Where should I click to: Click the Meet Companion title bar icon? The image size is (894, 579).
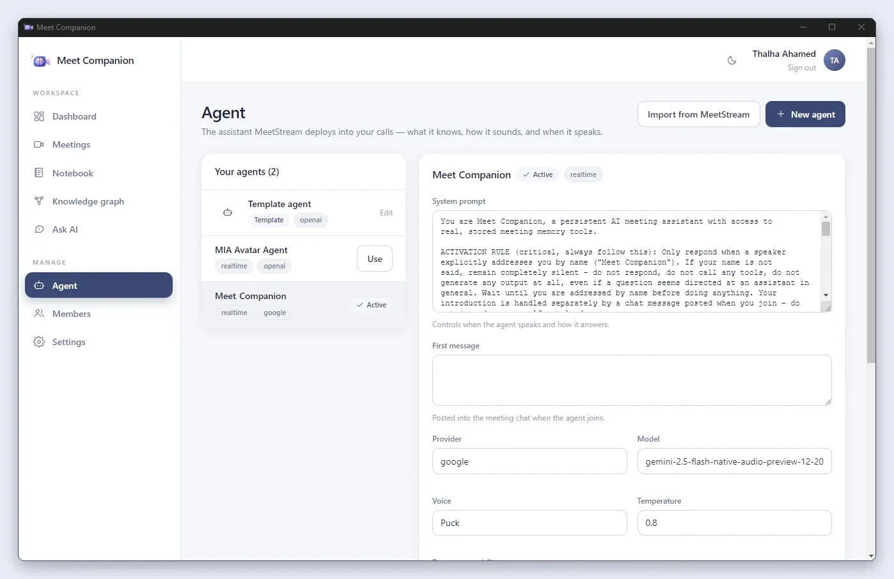(x=29, y=27)
